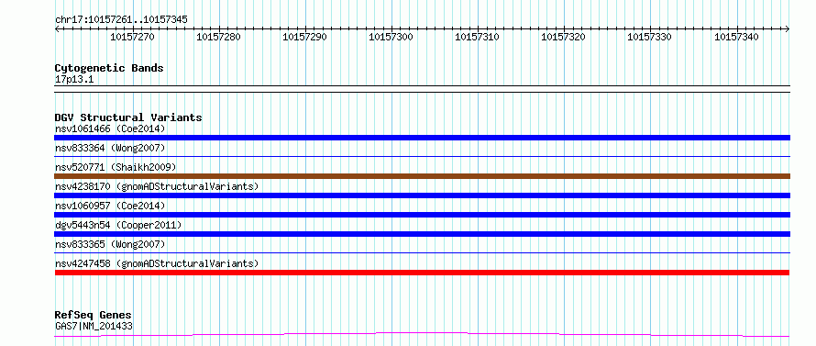Click ruler position 10157290

305,37
